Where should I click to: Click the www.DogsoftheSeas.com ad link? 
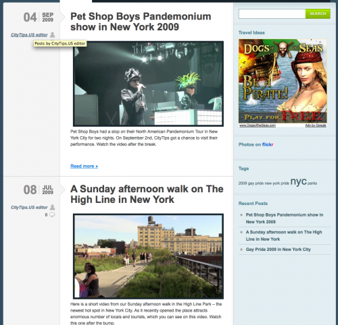[x=258, y=125]
